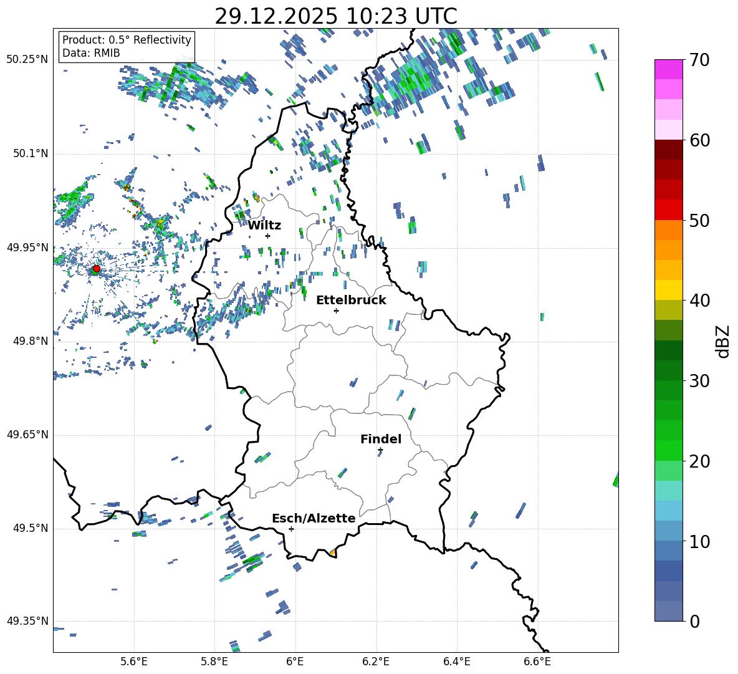Click the Product 0.5° Reflectivity info box
This screenshot has width=738, height=674.
[x=127, y=47]
